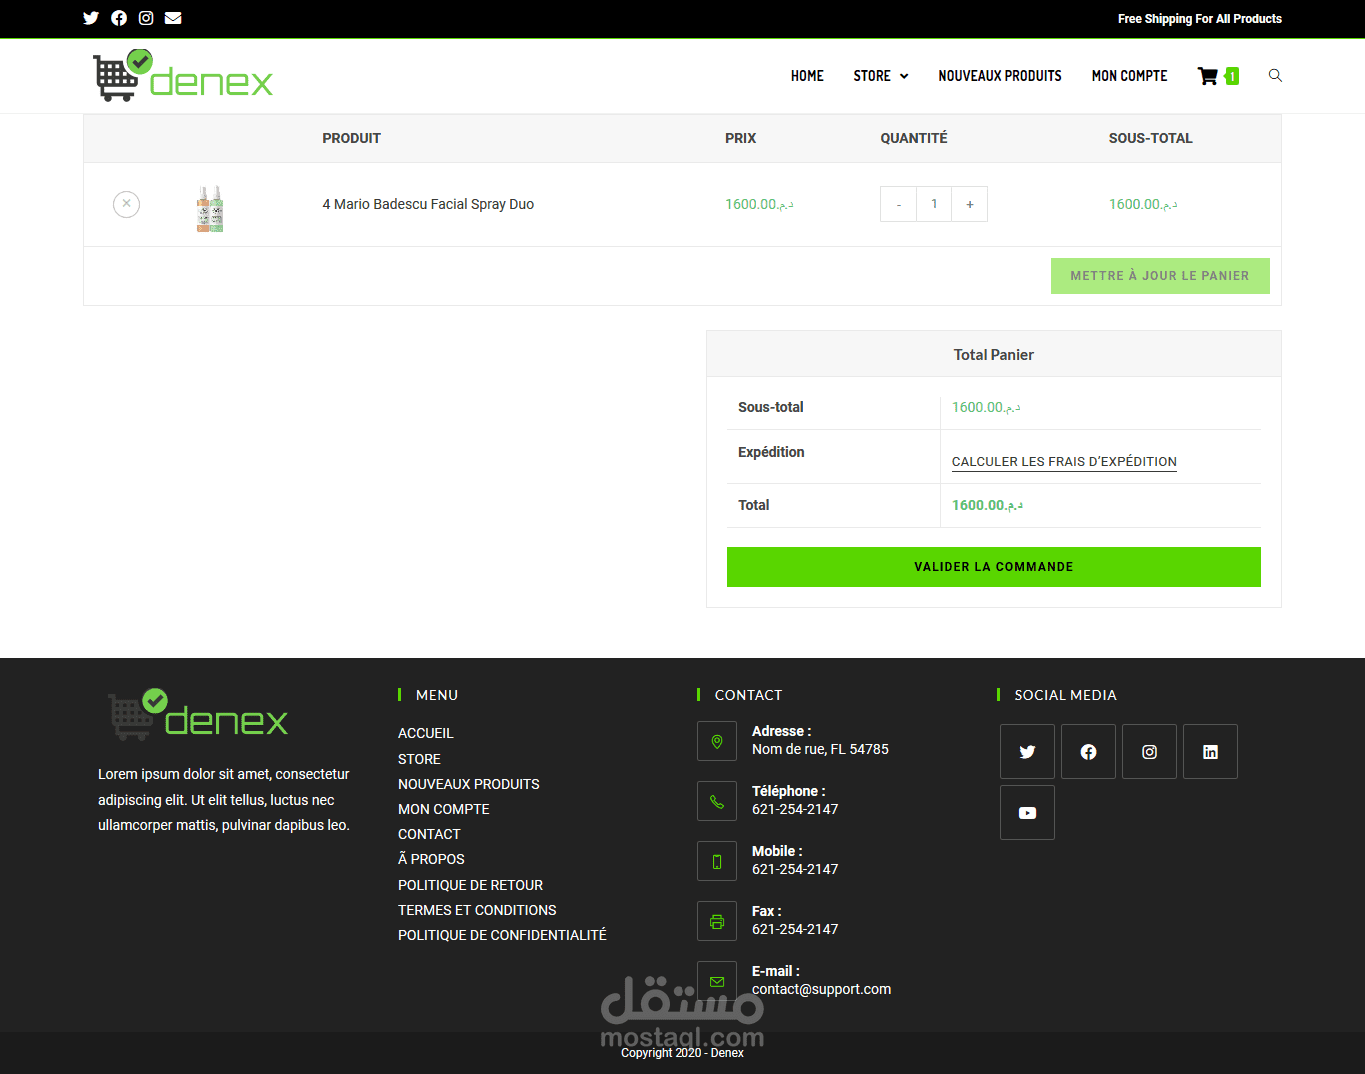Open the Mario Badescu Facial Spray Duo link
Screen dimensions: 1365x1074
pyautogui.click(x=428, y=204)
